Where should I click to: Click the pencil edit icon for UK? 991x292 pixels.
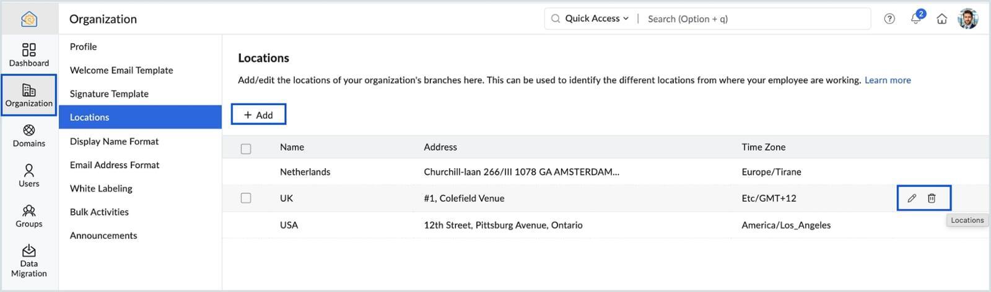[912, 199]
